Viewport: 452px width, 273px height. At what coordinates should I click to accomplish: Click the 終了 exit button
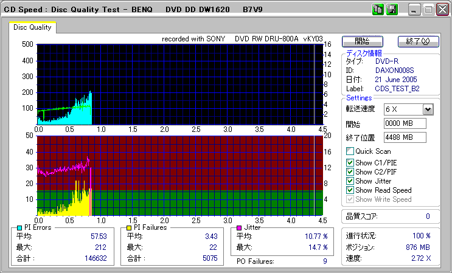coord(419,41)
